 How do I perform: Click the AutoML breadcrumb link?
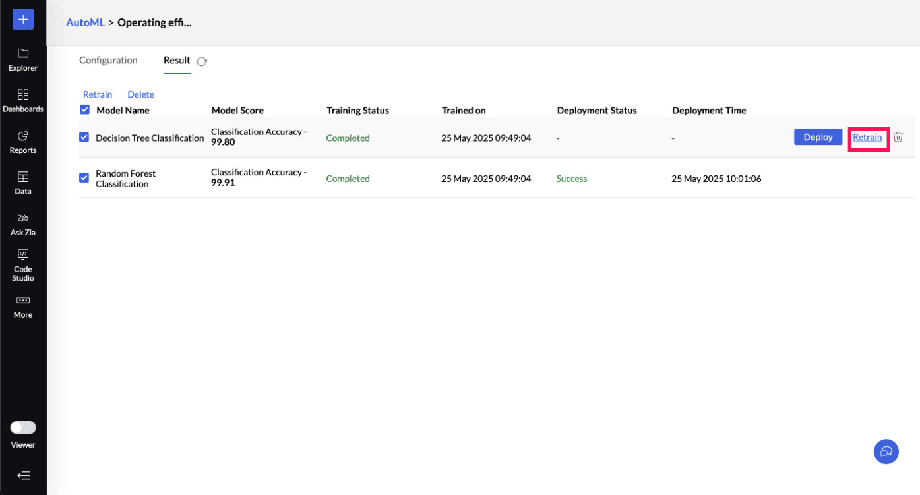[x=85, y=22]
